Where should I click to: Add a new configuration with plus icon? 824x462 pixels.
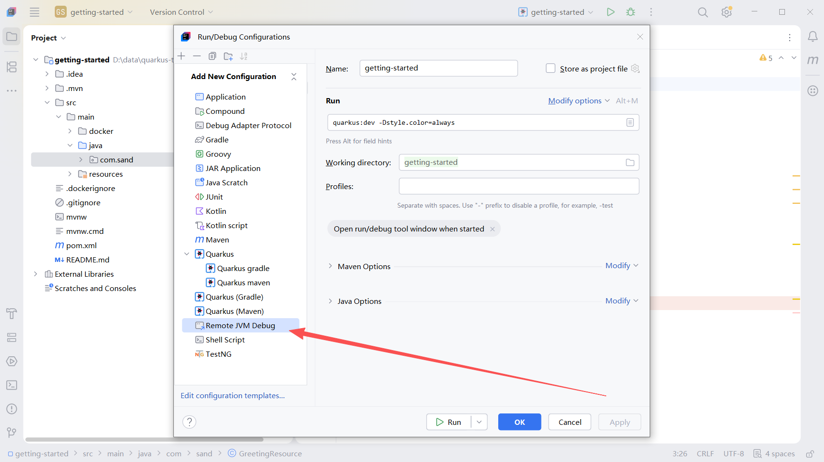[181, 56]
